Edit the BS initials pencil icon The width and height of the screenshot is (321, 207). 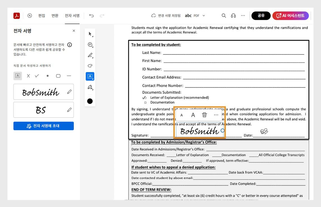[69, 110]
